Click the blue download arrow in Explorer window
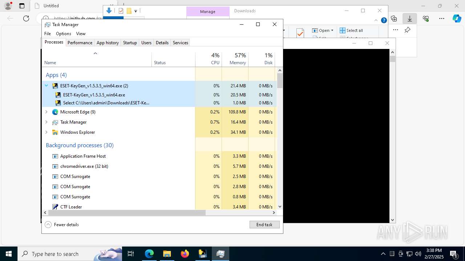 coord(109,11)
